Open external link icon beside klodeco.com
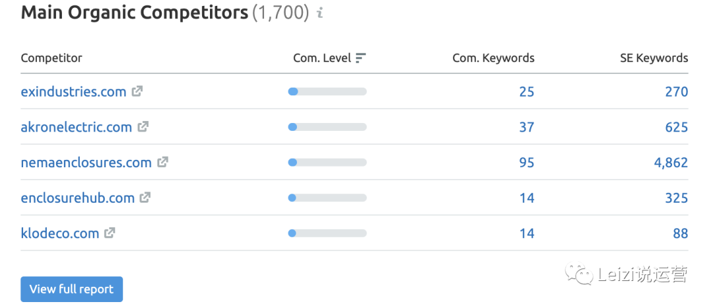The image size is (711, 306). point(109,232)
